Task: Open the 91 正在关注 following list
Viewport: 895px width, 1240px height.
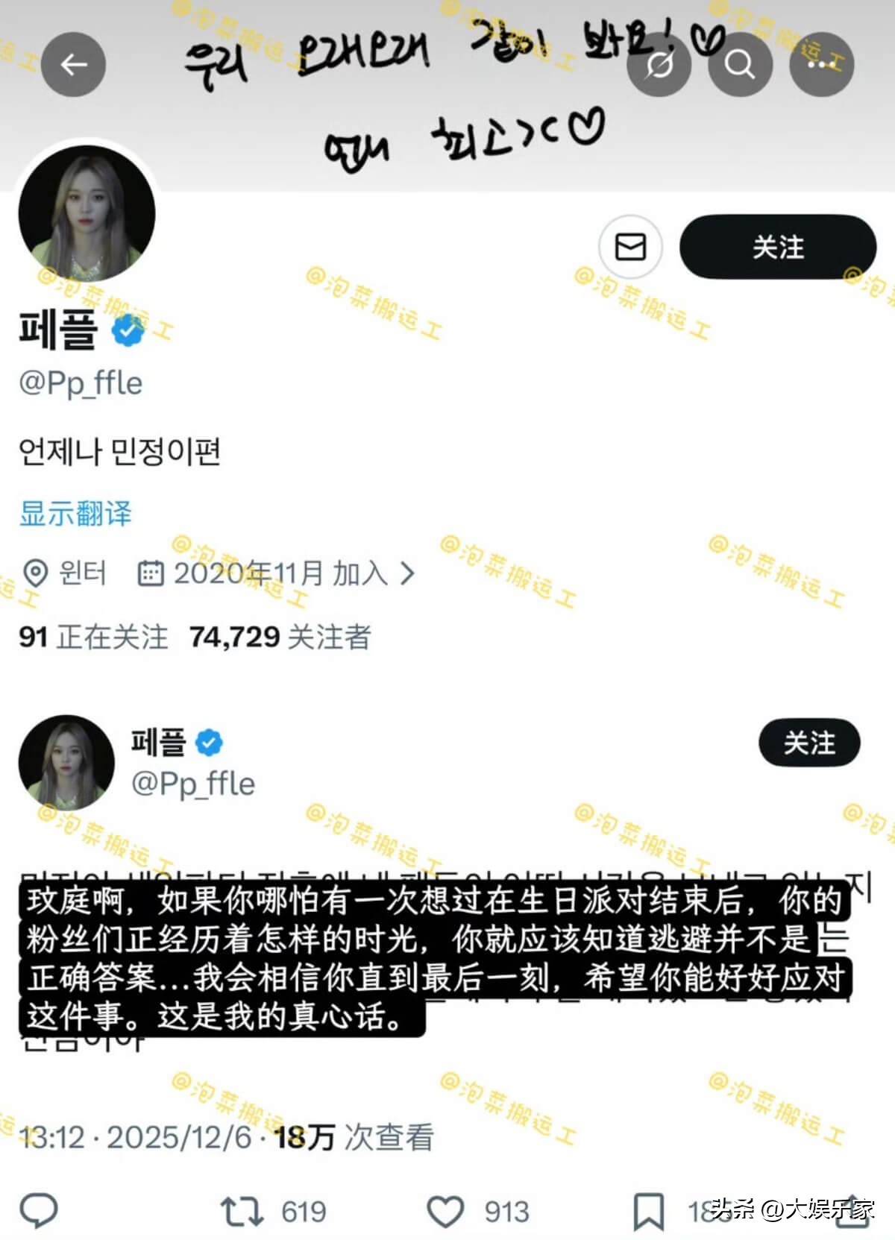Action: [93, 637]
